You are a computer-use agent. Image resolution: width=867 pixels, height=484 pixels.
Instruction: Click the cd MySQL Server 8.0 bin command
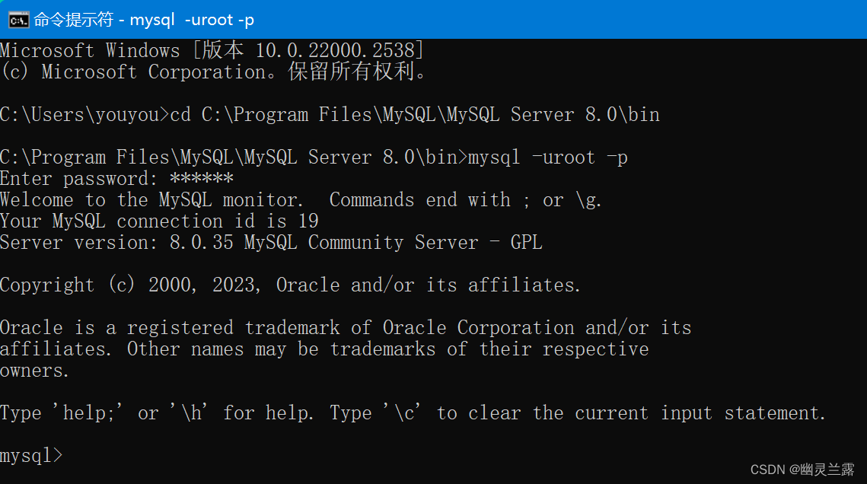(x=415, y=114)
